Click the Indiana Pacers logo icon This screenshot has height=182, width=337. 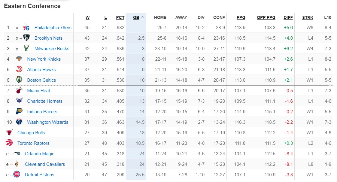click(19, 112)
